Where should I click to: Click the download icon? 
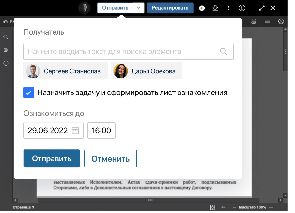(x=215, y=8)
